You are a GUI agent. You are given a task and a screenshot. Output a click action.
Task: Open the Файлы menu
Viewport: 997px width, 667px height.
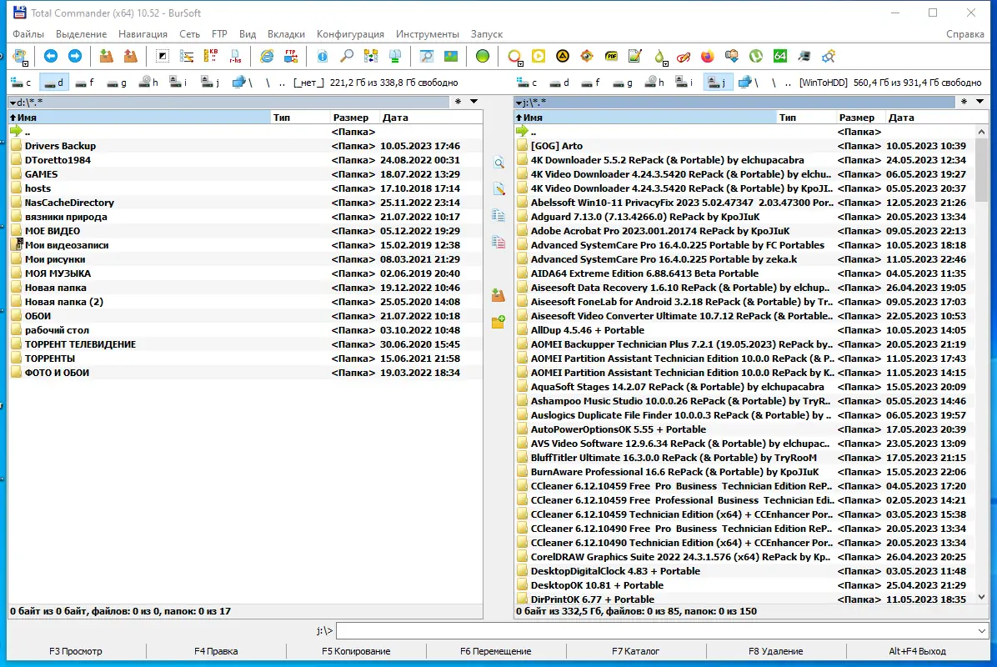(x=28, y=34)
